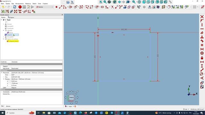This screenshot has width=205, height=115.
Task: Apply the horizontal distance constraint
Action: pos(202,62)
